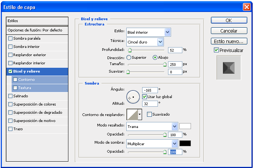Click the shadow Opacidad slider handle
This screenshot has width=253, height=168.
(x=165, y=152)
